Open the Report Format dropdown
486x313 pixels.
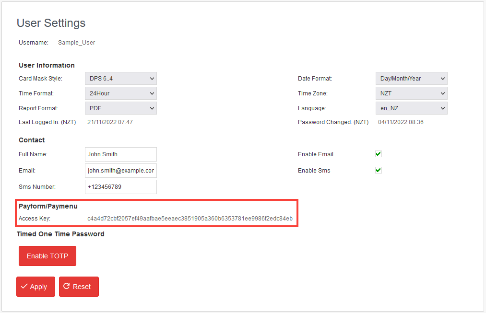coord(120,108)
